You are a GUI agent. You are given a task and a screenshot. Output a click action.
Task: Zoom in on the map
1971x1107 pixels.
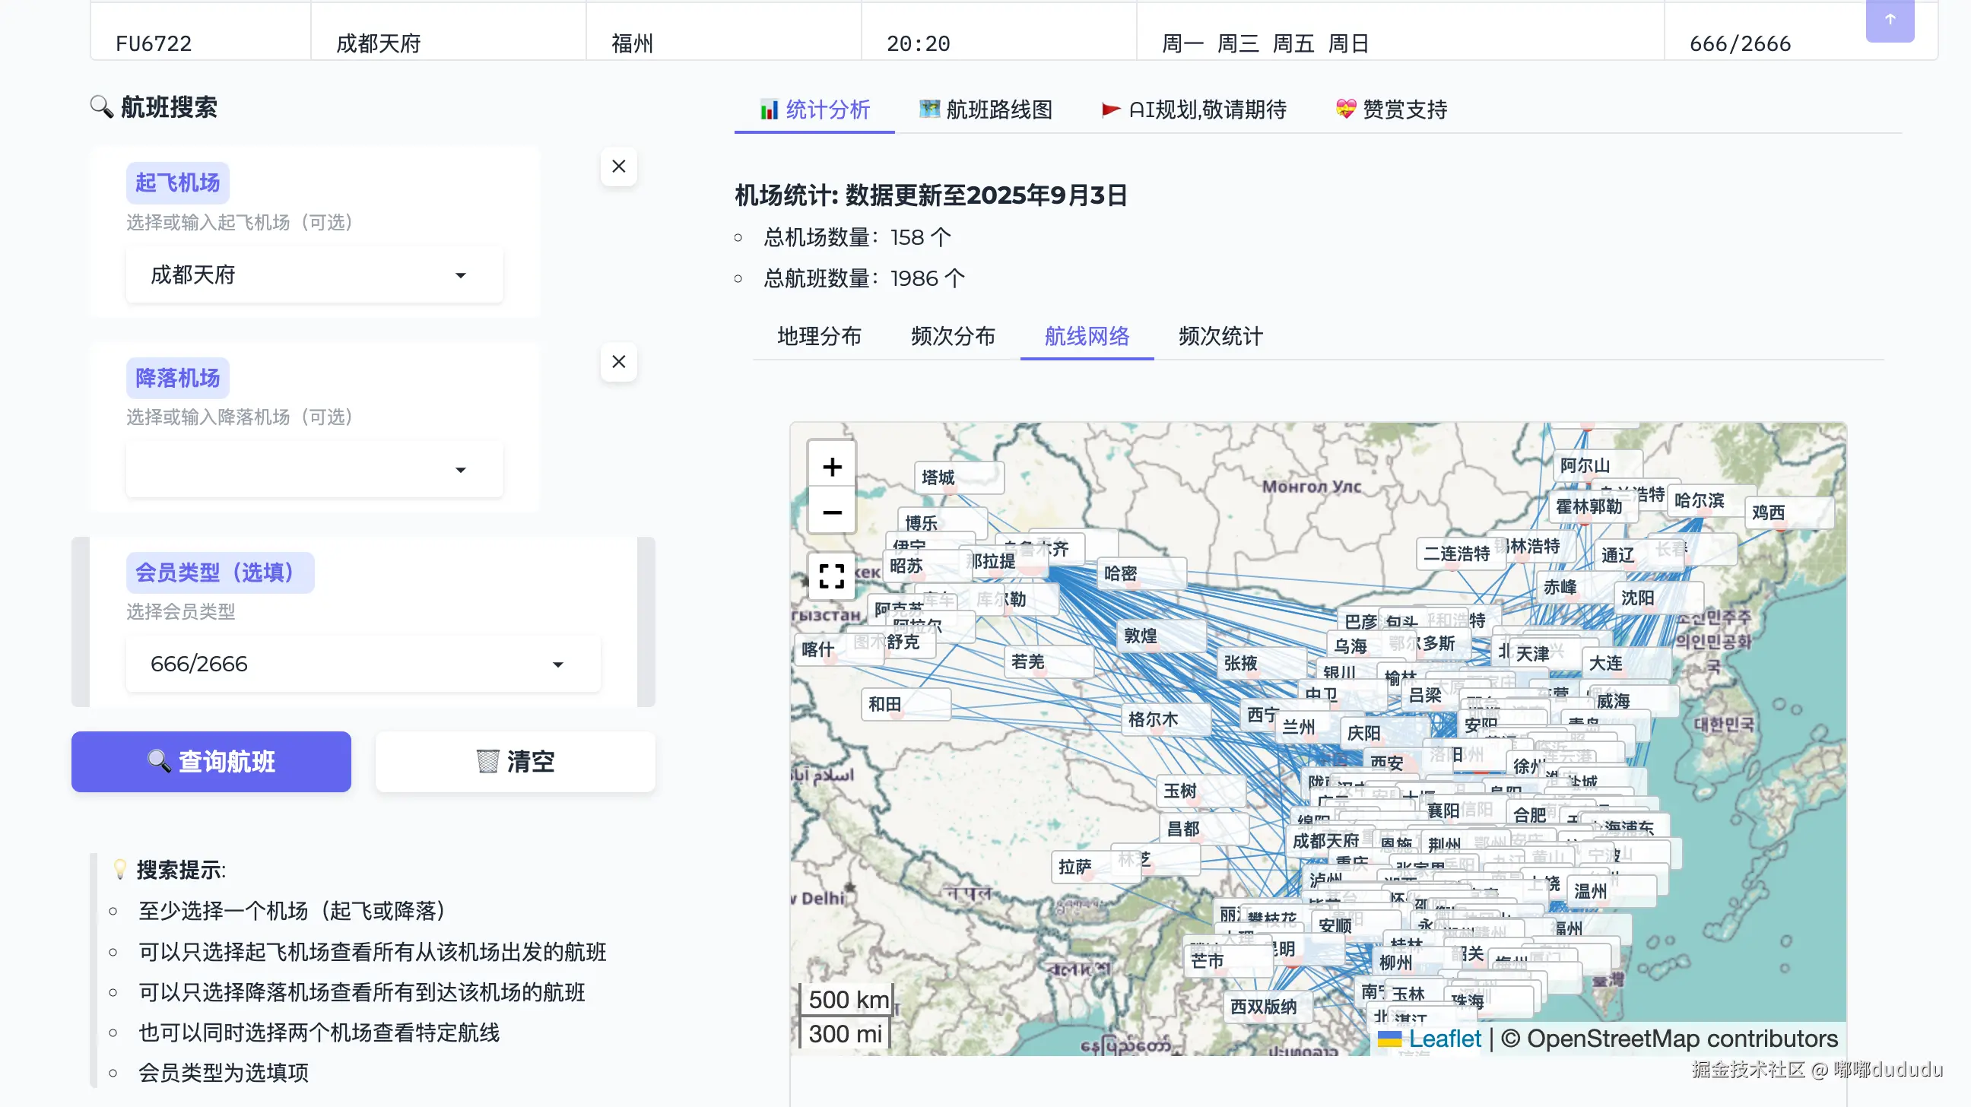pyautogui.click(x=832, y=467)
